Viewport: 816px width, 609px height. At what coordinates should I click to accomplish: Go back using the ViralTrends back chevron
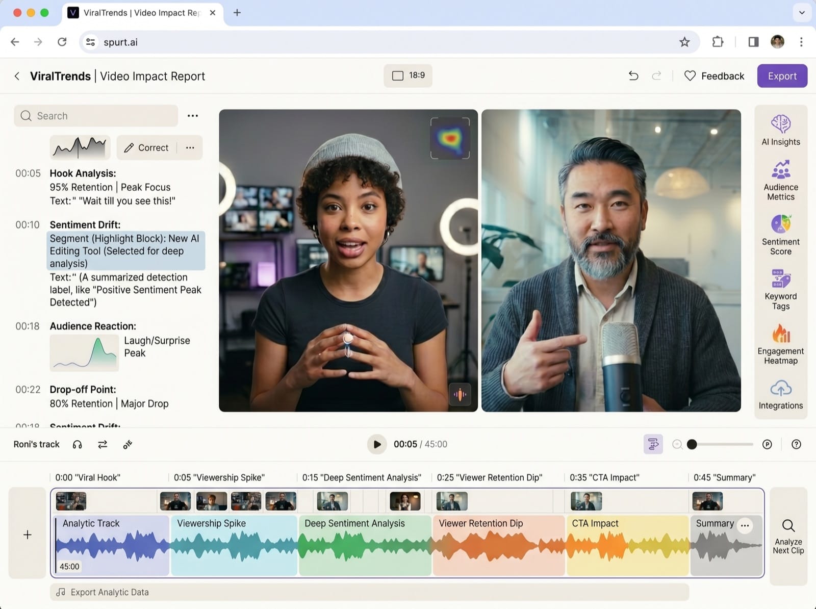click(17, 76)
